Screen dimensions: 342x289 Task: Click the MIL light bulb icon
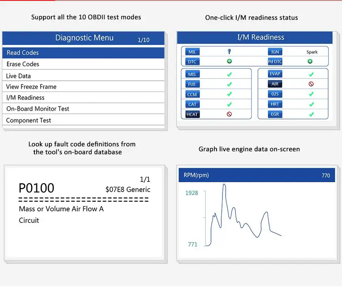[x=229, y=51]
